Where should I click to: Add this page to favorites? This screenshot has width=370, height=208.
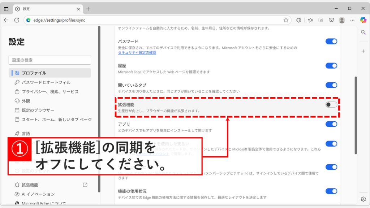286,21
